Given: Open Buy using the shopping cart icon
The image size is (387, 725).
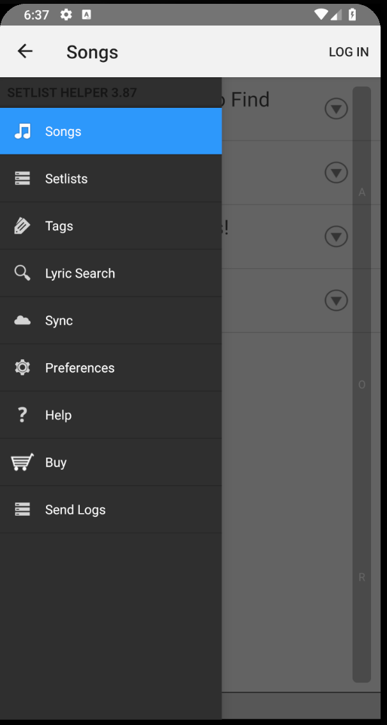Looking at the screenshot, I should pyautogui.click(x=22, y=461).
